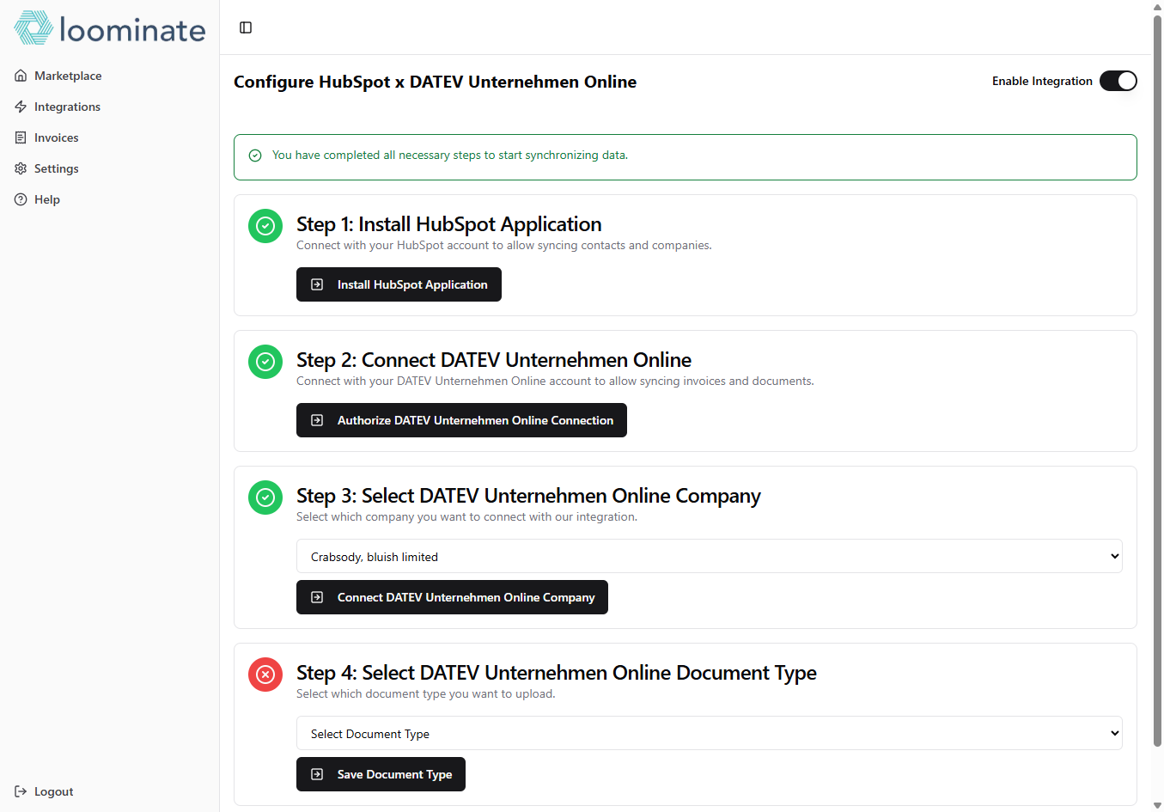Click the Logout arrow icon
Image resolution: width=1164 pixels, height=812 pixels.
tap(21, 791)
